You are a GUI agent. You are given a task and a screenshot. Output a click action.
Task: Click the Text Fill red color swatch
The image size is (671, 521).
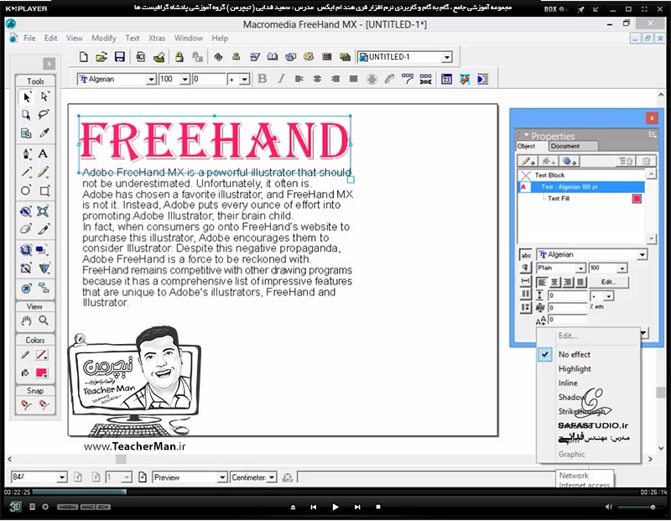tap(637, 199)
